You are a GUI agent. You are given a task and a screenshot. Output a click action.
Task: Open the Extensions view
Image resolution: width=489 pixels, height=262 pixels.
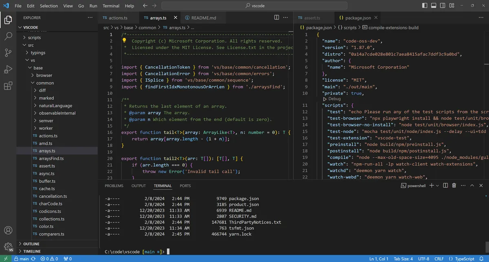8,86
